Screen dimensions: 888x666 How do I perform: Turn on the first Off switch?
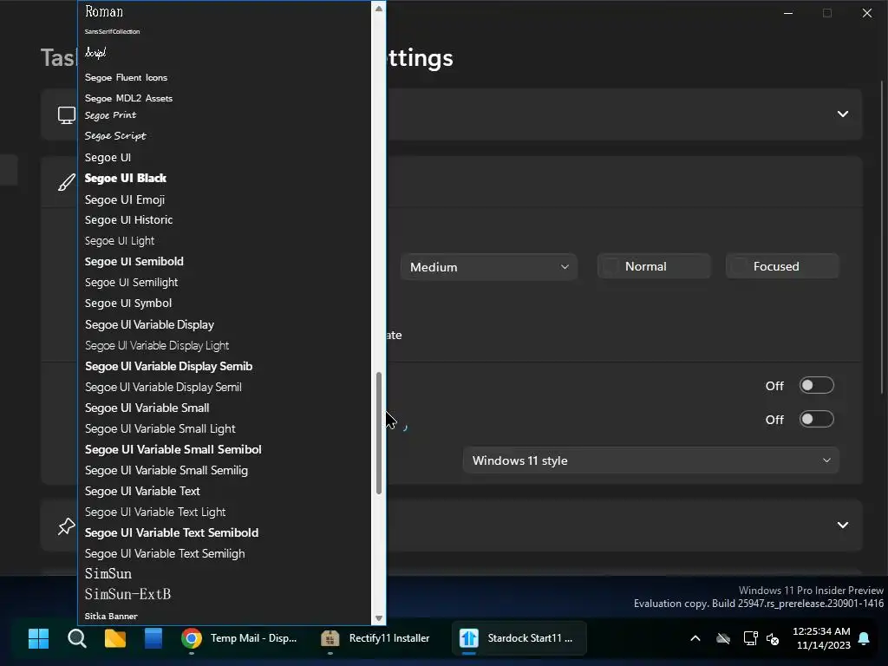pos(816,386)
